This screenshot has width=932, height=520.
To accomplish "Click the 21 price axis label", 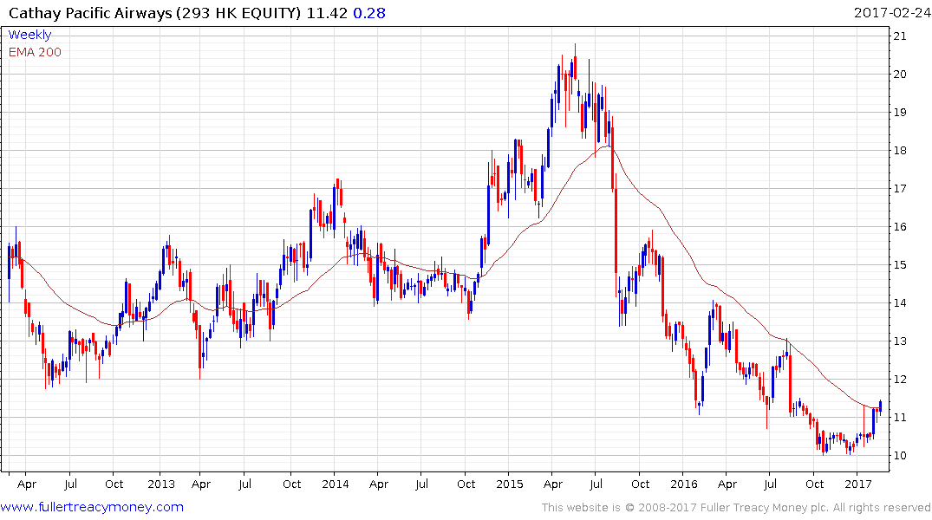I will pos(900,36).
